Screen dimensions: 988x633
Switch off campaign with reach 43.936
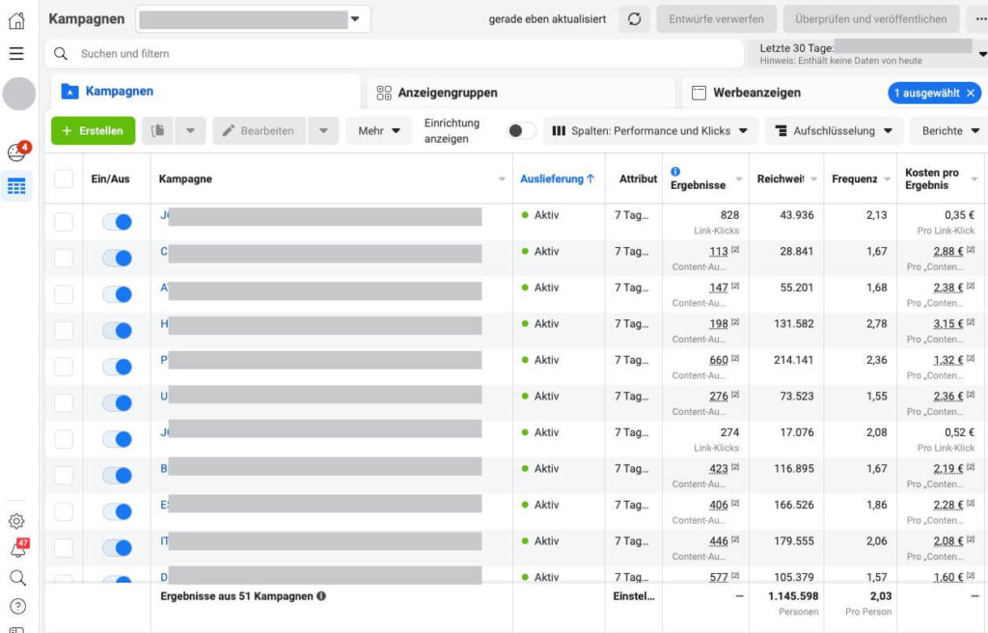117,222
